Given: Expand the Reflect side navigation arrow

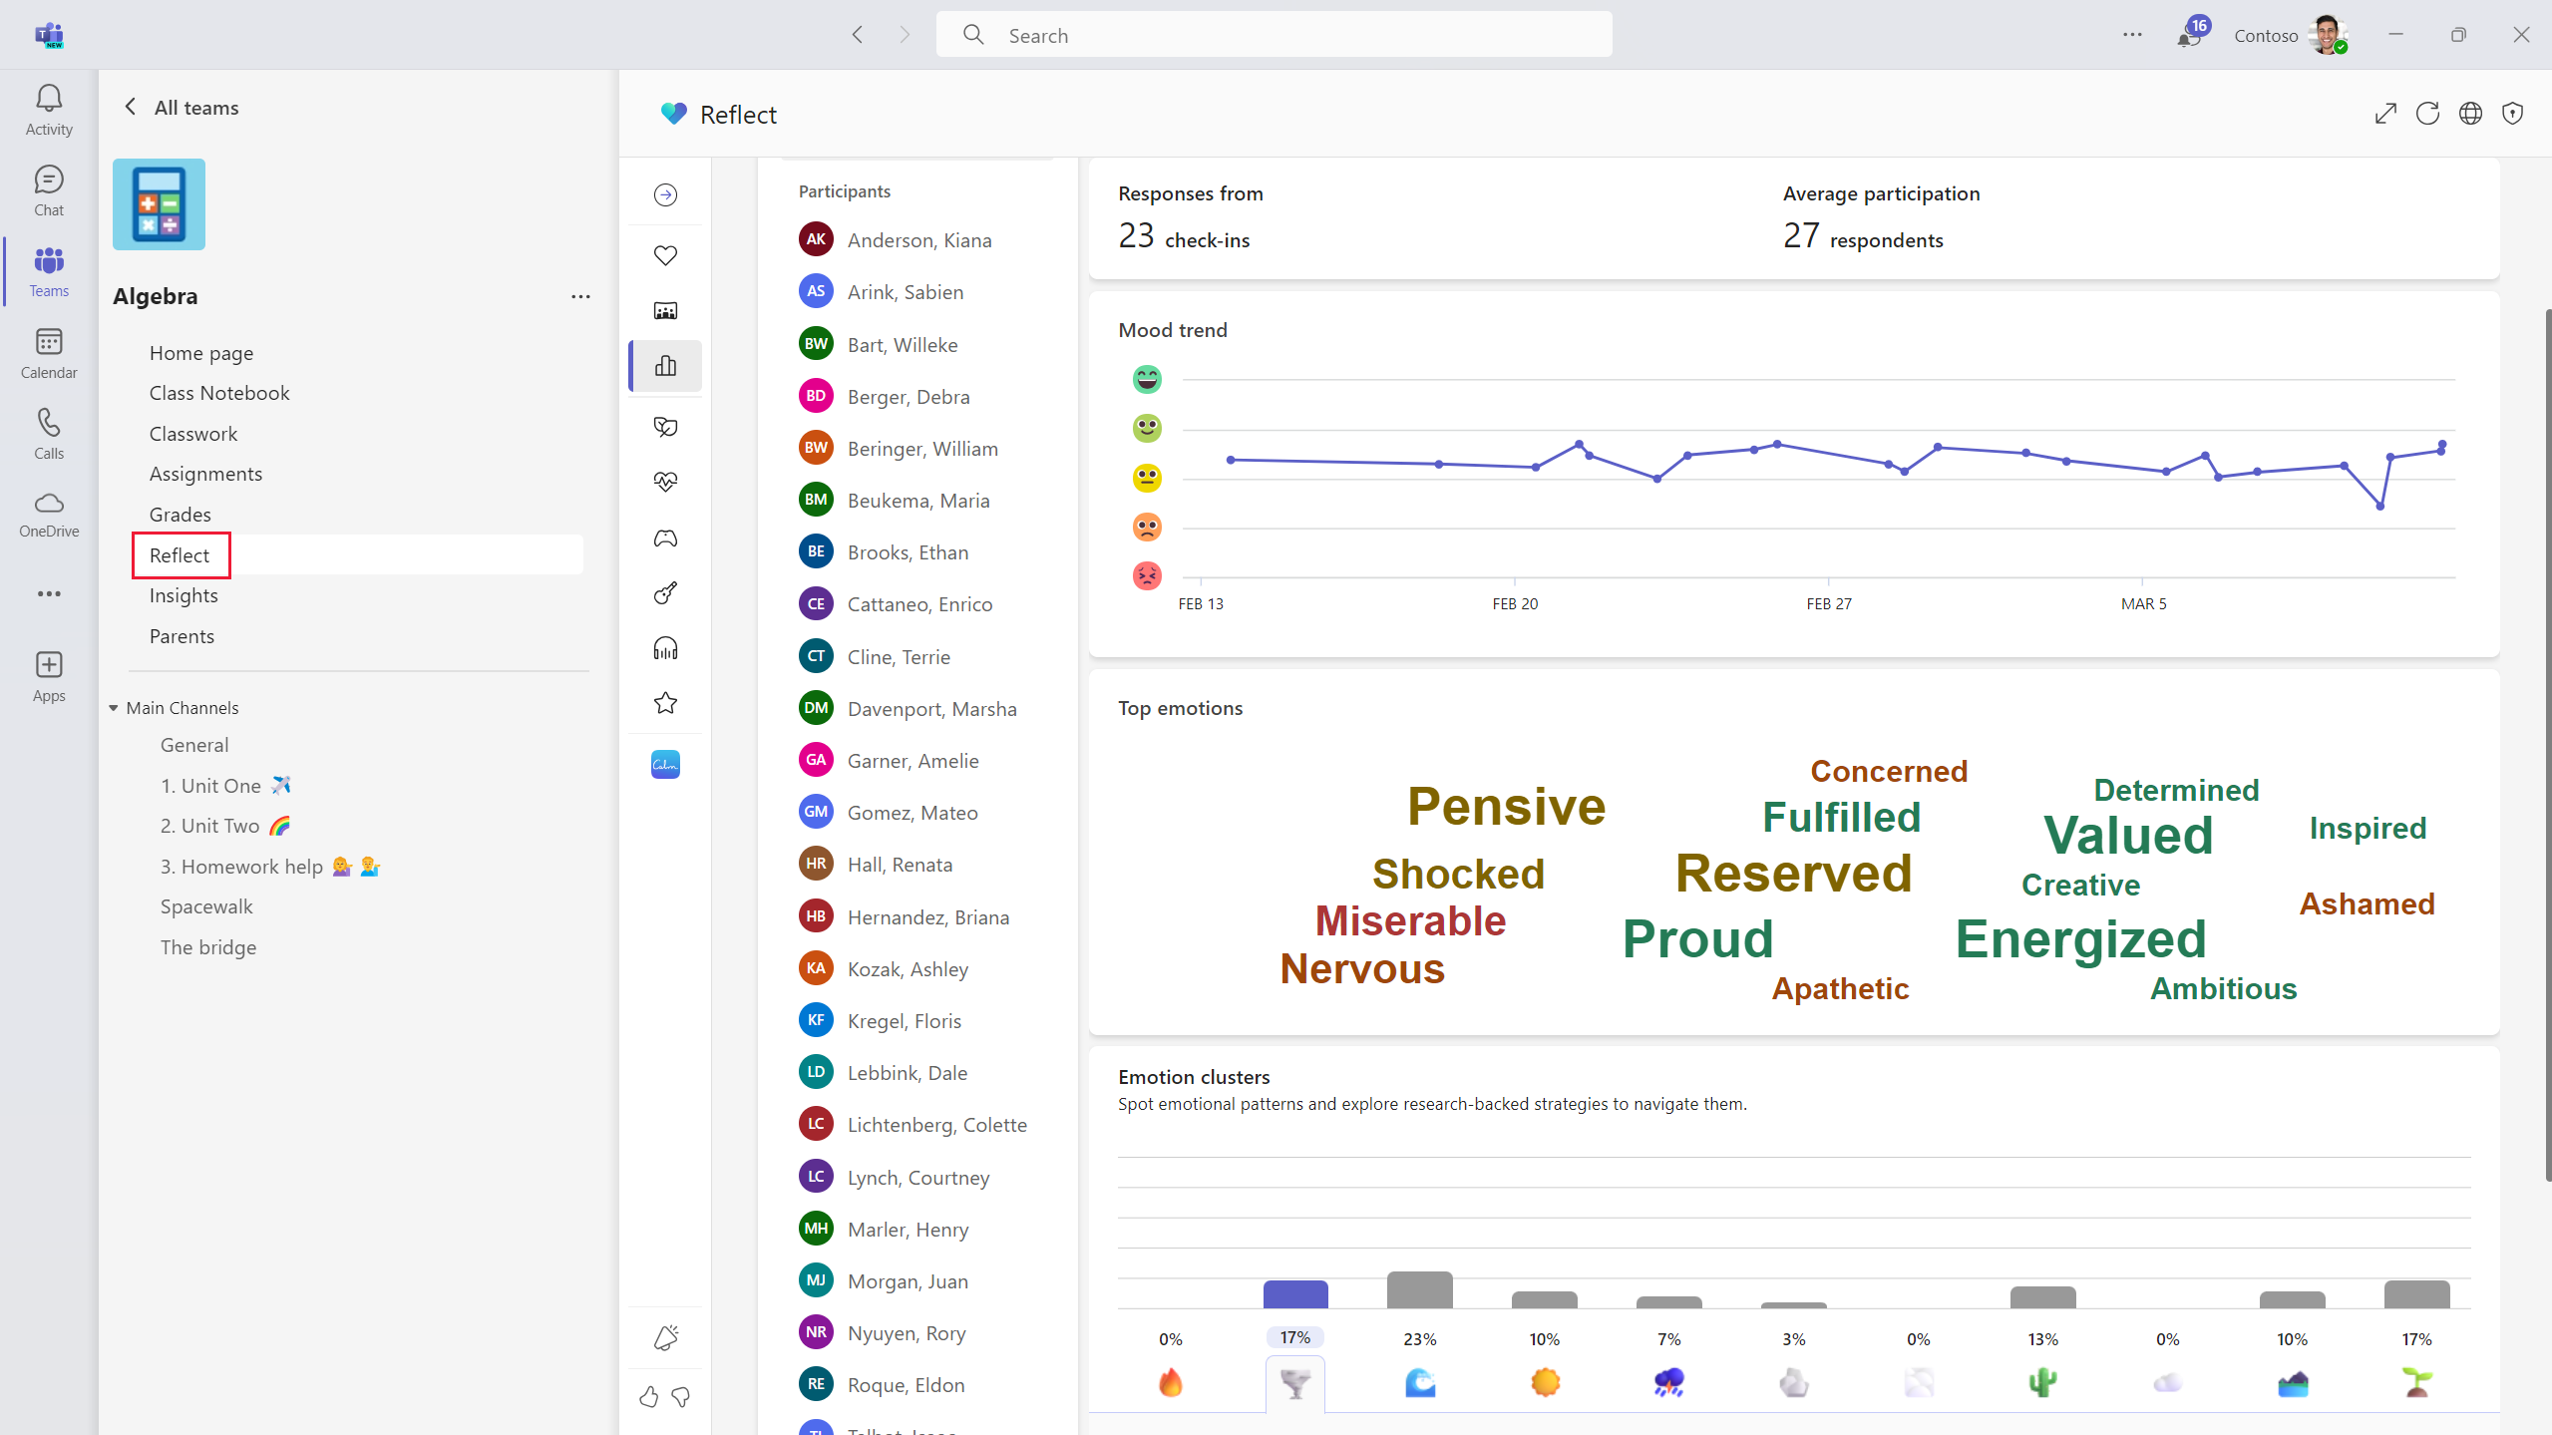Looking at the screenshot, I should point(665,194).
